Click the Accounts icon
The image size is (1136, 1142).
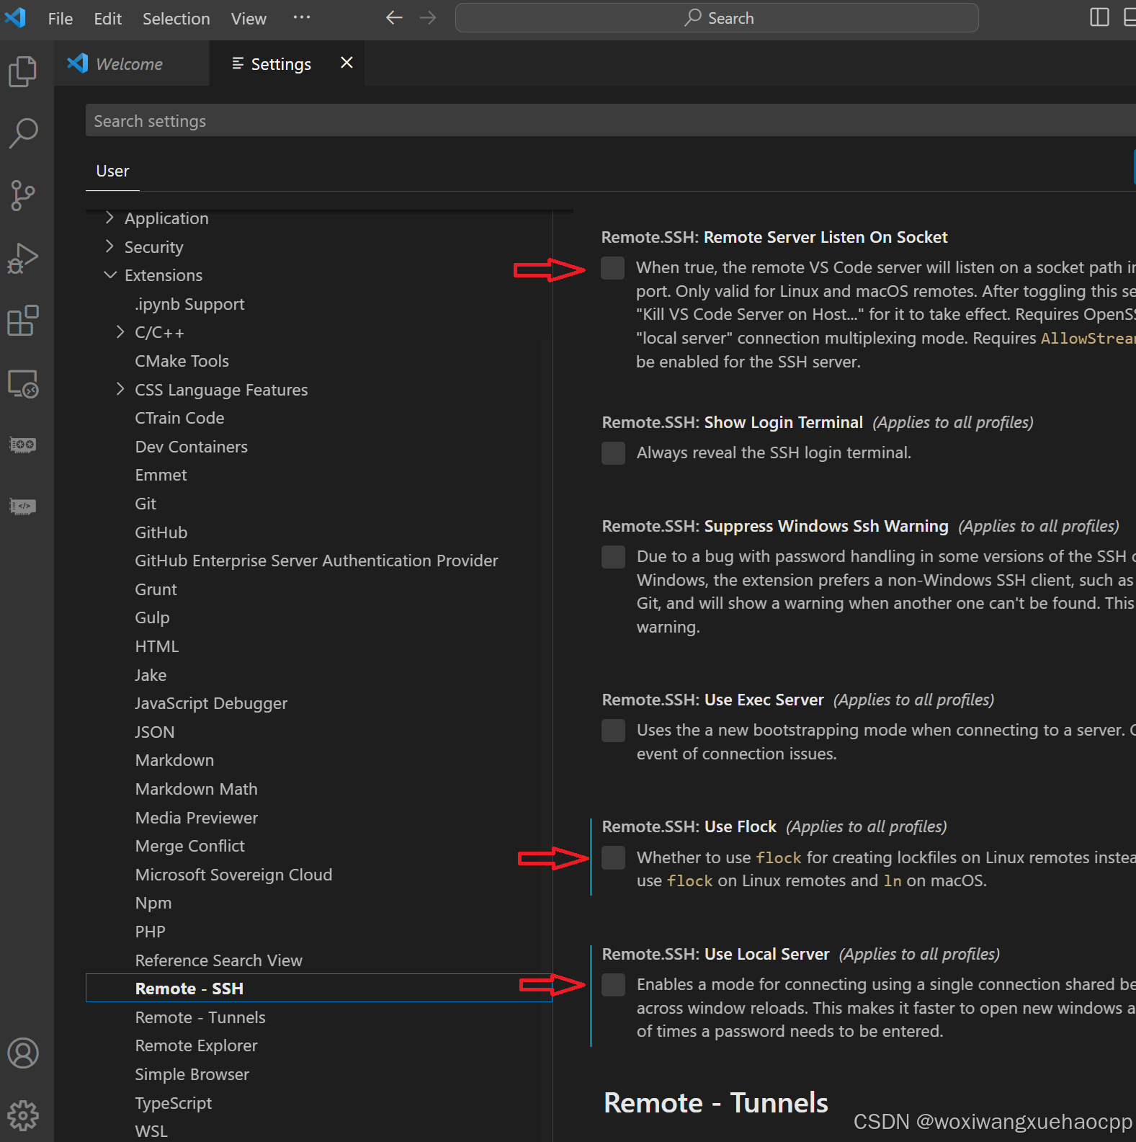coord(23,1053)
